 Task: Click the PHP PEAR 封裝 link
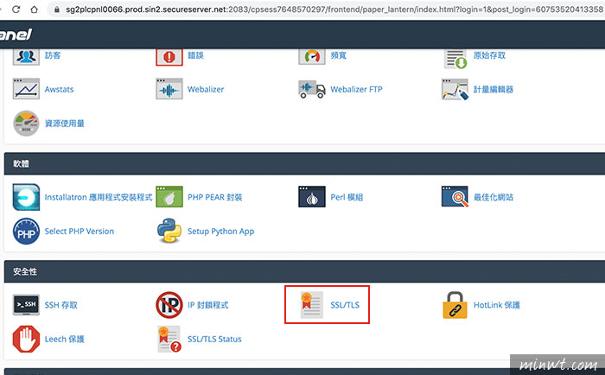(x=214, y=197)
